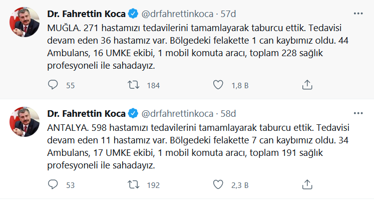Retweet the ANTALYA tweet
This screenshot has width=374, height=200.
tap(133, 184)
